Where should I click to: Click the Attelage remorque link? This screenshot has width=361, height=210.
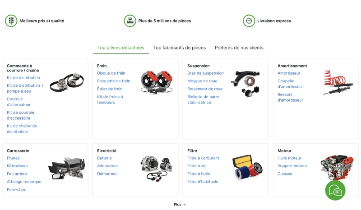coord(24,182)
